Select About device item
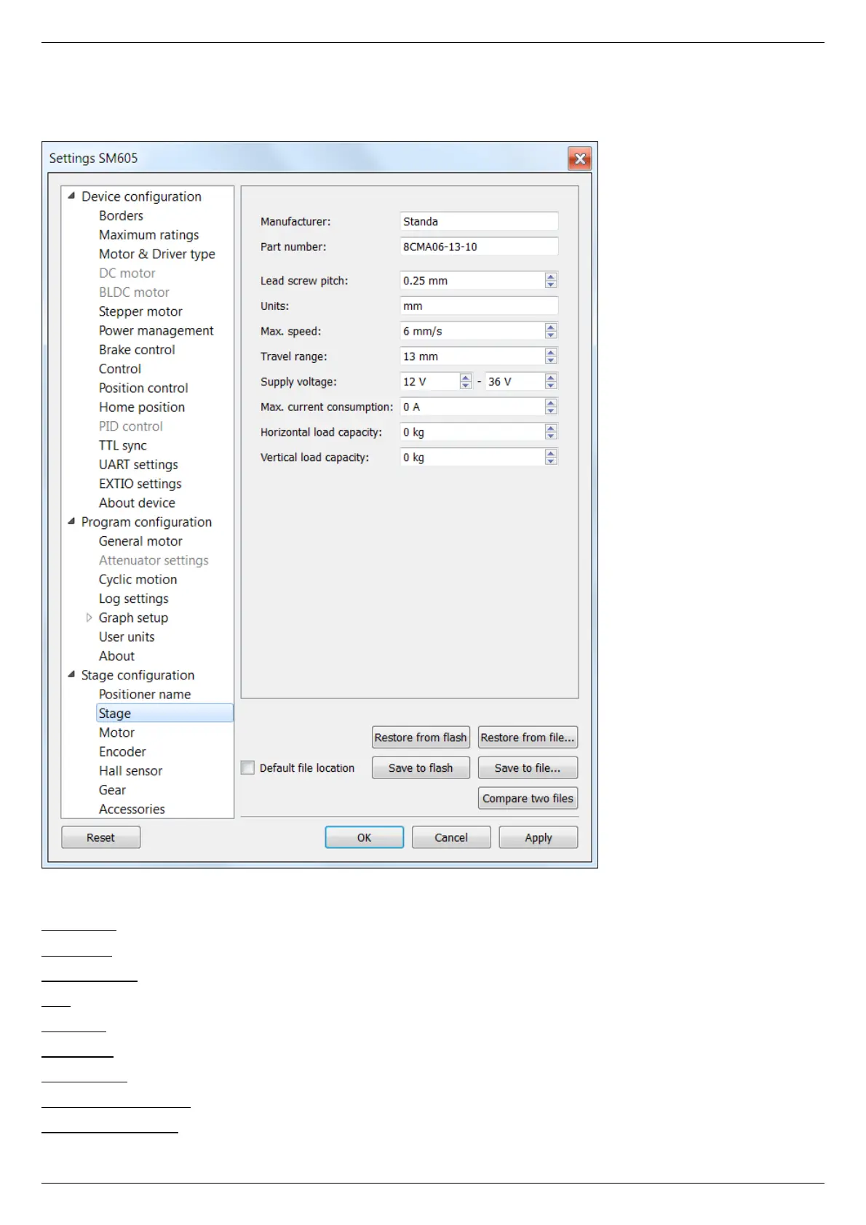The height and width of the screenshot is (1225, 866). coord(137,503)
